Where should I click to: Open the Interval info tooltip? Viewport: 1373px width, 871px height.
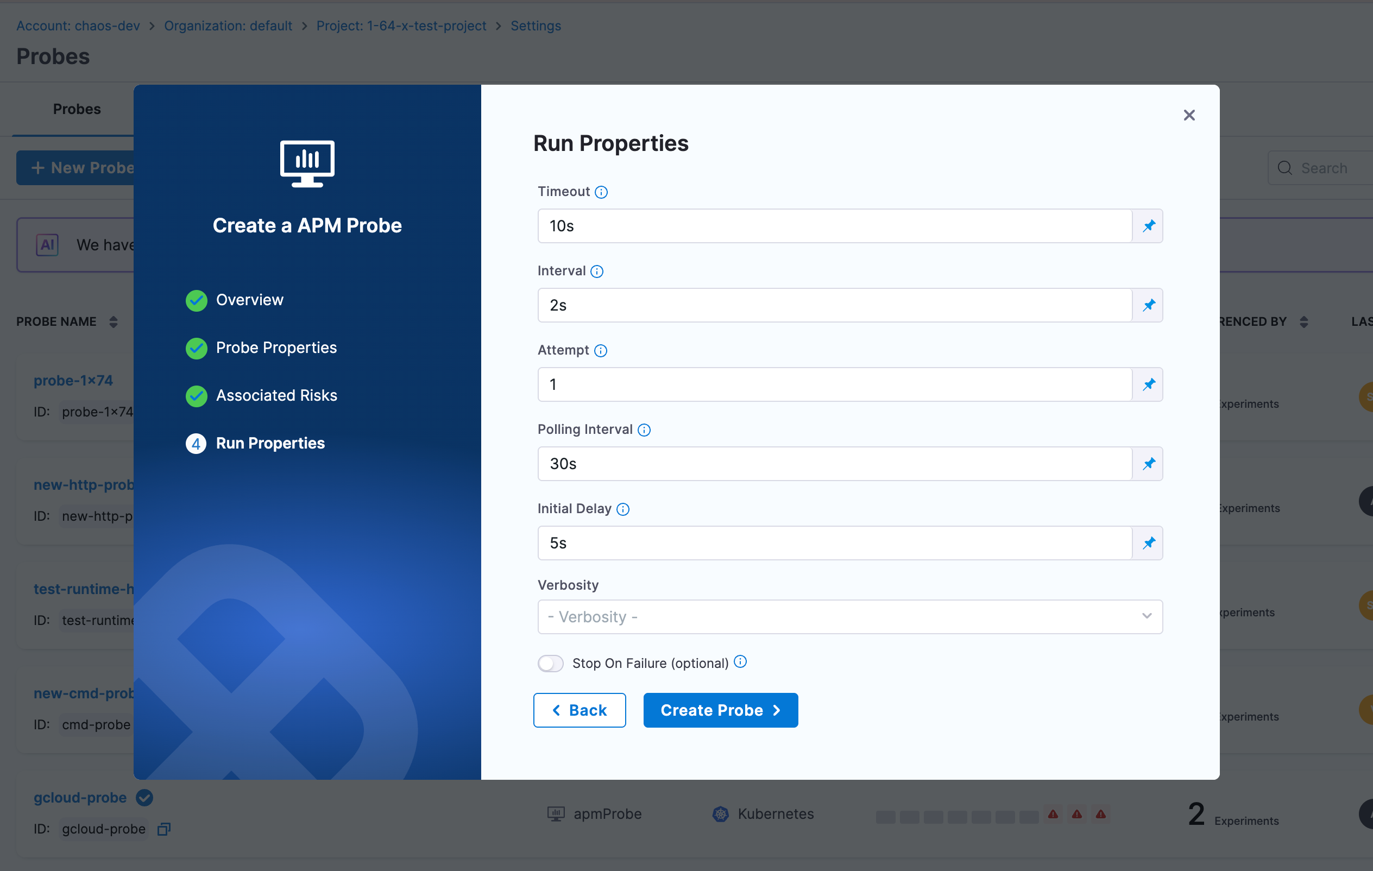(x=597, y=272)
